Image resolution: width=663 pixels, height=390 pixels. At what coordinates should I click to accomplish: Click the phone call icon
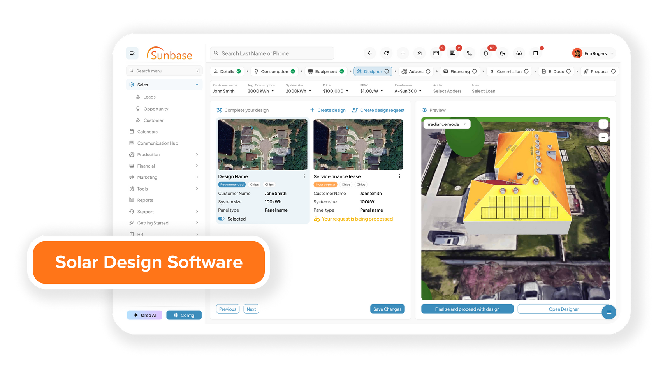coord(470,53)
